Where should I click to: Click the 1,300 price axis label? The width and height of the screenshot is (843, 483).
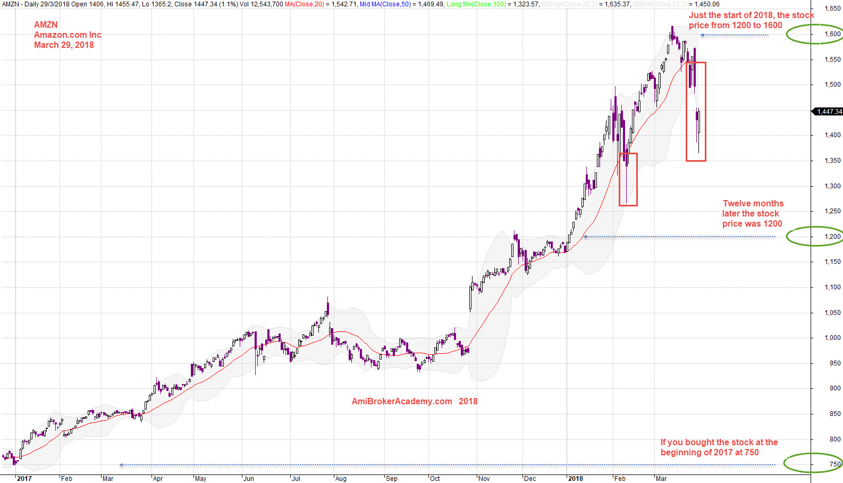point(833,186)
